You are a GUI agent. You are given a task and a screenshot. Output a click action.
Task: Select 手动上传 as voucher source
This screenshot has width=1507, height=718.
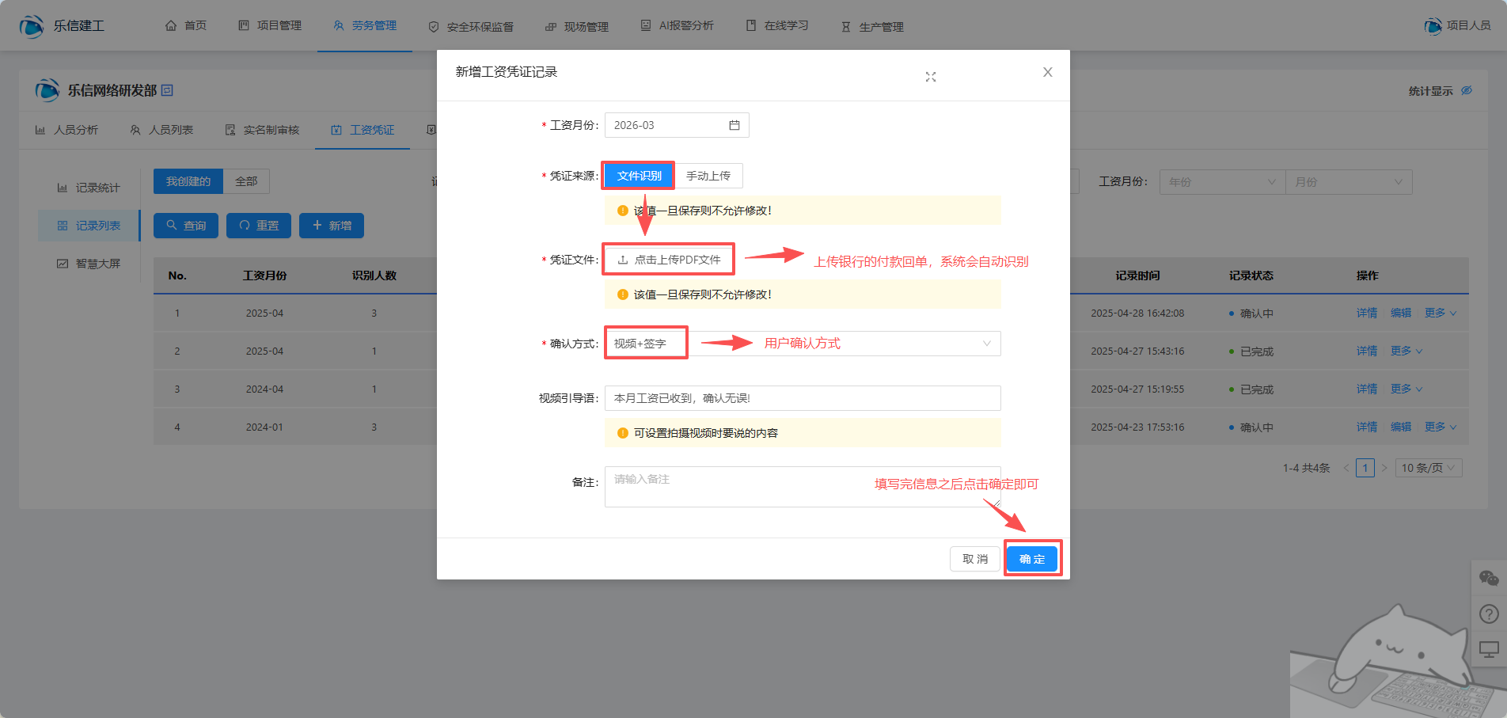click(708, 176)
